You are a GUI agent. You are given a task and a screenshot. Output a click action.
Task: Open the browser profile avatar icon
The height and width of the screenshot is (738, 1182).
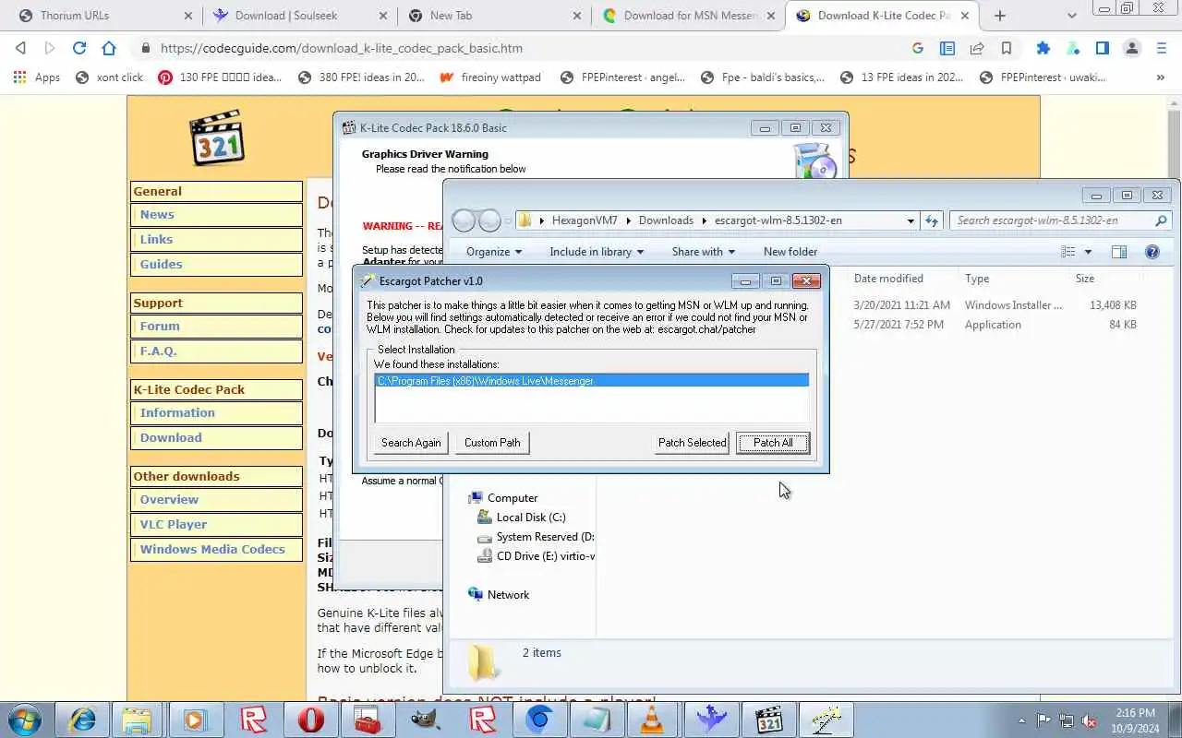pos(1132,48)
